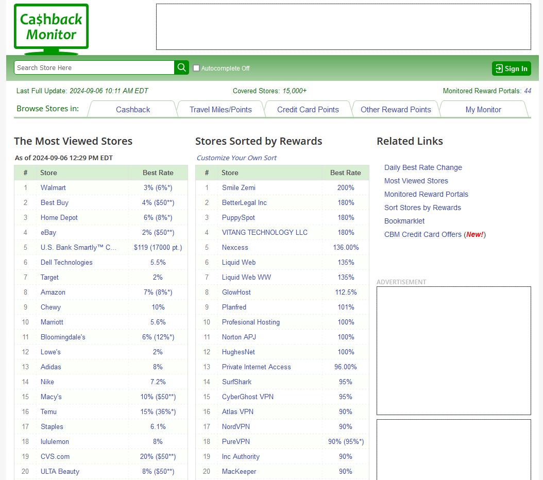Viewport: 543px width, 480px height.
Task: Switch to the Travel Miles/Points tab
Action: (x=220, y=109)
